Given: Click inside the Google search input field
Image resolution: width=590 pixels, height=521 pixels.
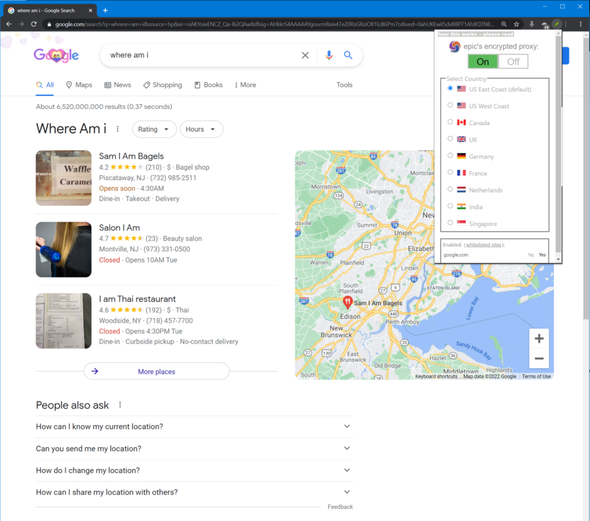Looking at the screenshot, I should [194, 55].
